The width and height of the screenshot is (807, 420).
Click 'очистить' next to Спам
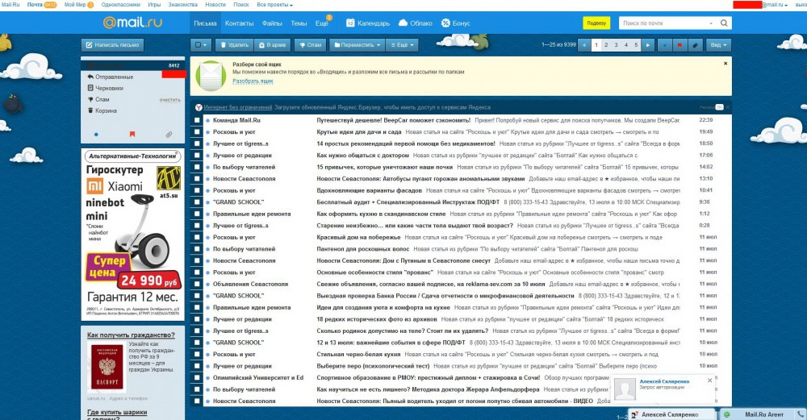pos(169,100)
